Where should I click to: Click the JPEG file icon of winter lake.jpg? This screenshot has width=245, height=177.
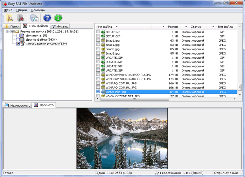click(x=103, y=92)
